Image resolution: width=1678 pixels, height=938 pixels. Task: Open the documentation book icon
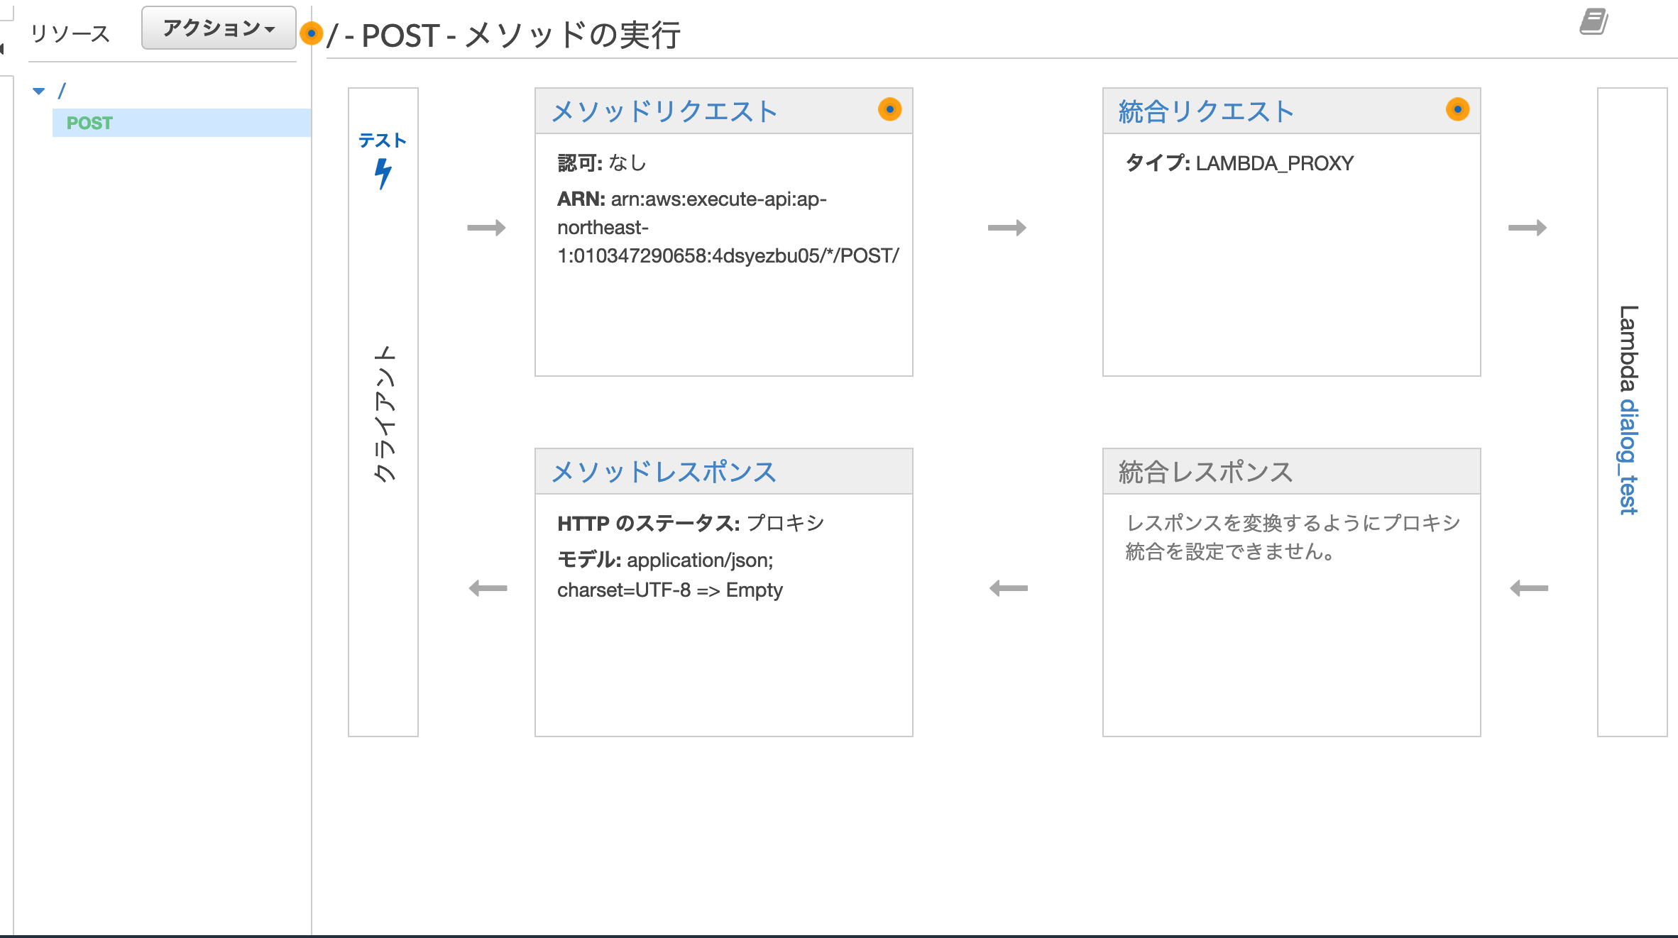point(1594,22)
